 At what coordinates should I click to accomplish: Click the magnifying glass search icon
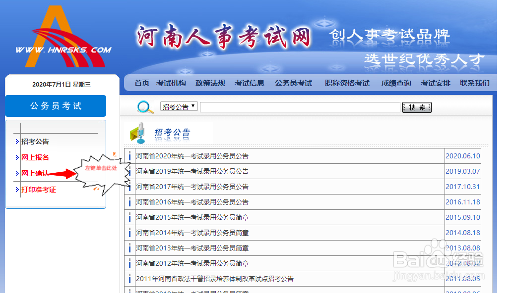point(144,106)
